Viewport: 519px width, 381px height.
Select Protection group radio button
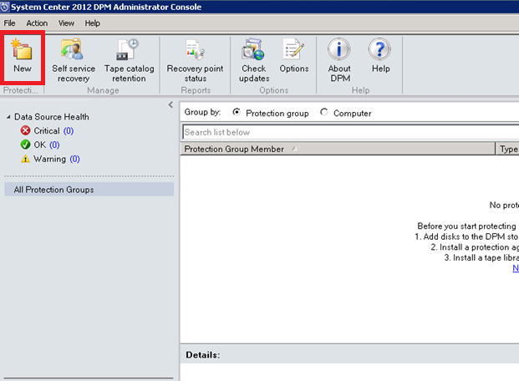point(237,112)
